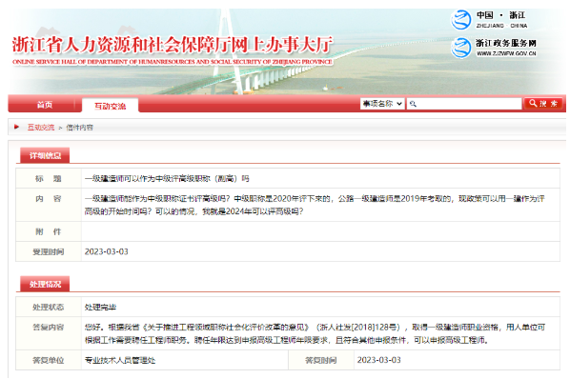The width and height of the screenshot is (570, 379).
Task: Click the 受理时间 value 2023-03-03
Action: (107, 251)
